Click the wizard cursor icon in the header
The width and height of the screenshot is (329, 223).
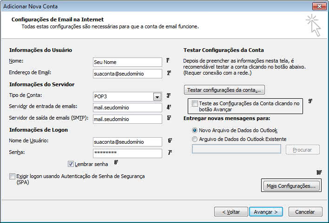click(x=313, y=25)
